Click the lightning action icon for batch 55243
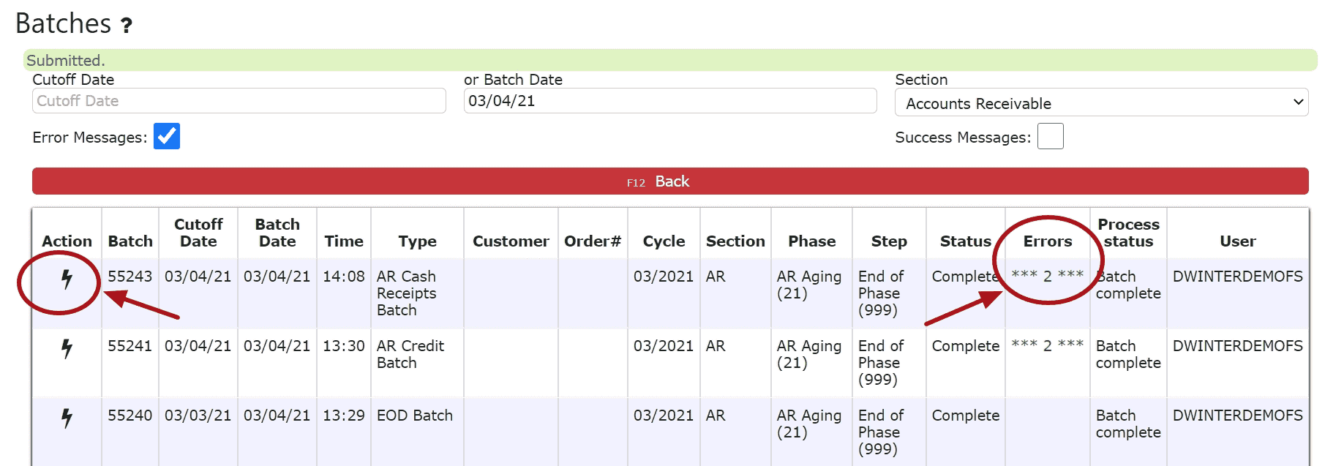 tap(67, 279)
